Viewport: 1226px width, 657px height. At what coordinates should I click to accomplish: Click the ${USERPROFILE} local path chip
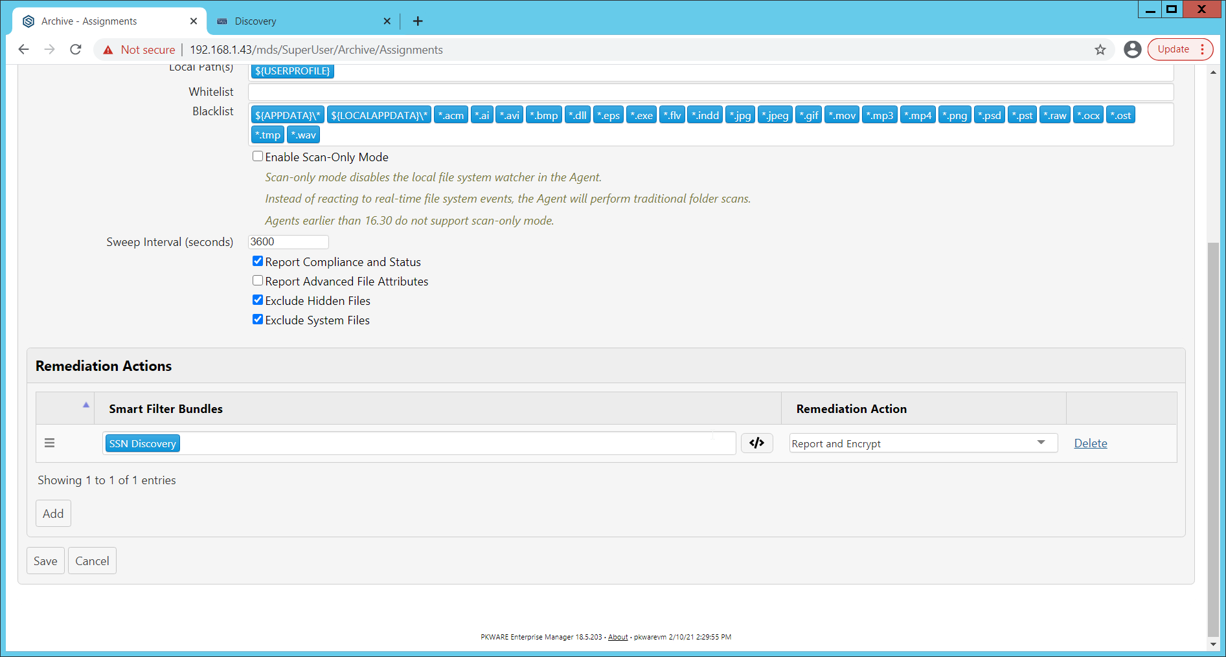point(292,71)
